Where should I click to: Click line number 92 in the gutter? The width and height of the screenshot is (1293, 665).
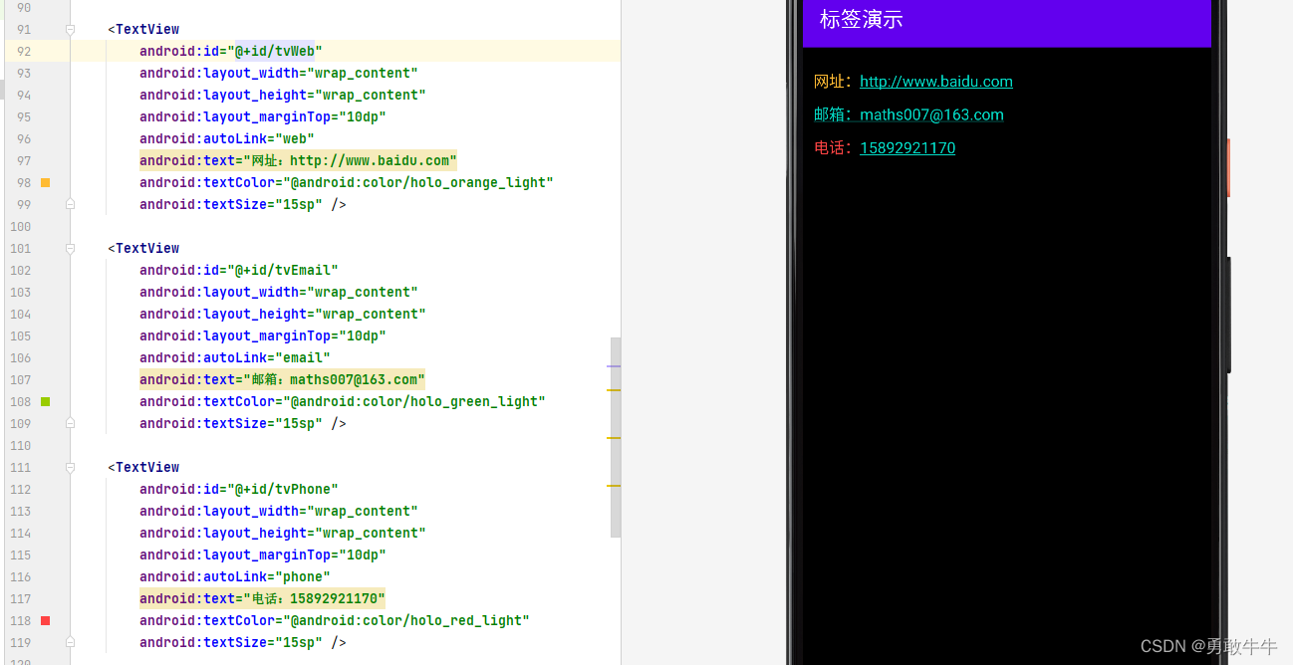24,52
